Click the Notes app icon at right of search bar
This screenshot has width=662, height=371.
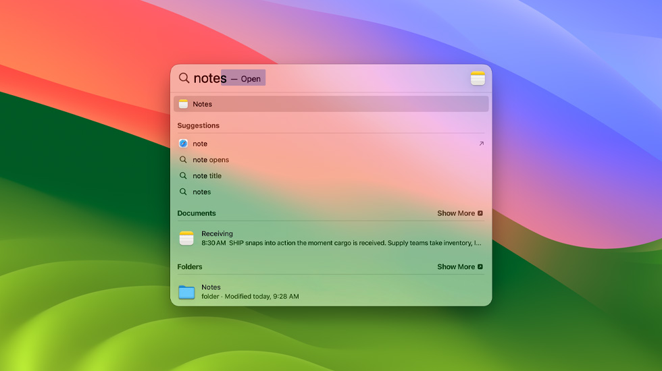pos(478,78)
